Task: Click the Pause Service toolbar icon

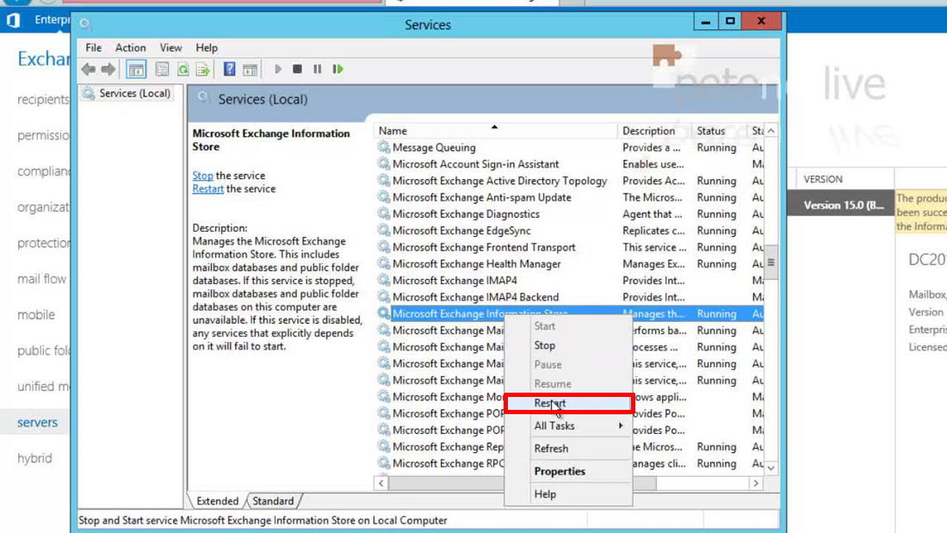Action: [x=317, y=70]
